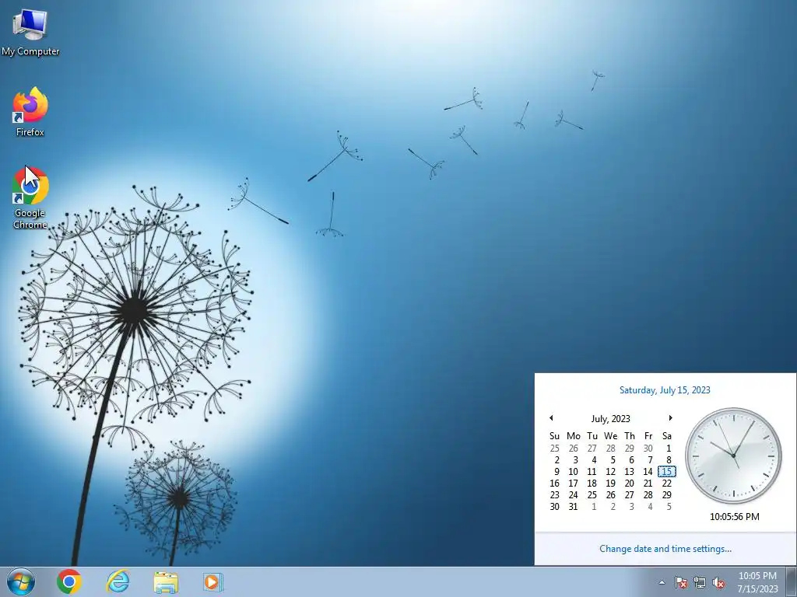
Task: Select grayed June 28 in the calendar
Action: 610,449
